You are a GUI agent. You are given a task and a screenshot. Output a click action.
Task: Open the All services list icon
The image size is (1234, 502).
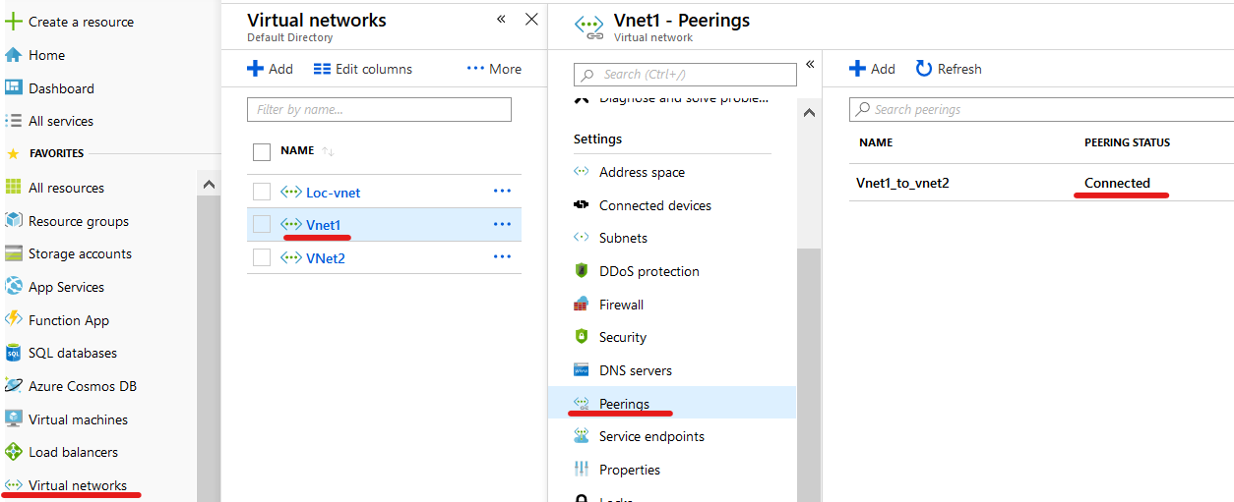[14, 121]
